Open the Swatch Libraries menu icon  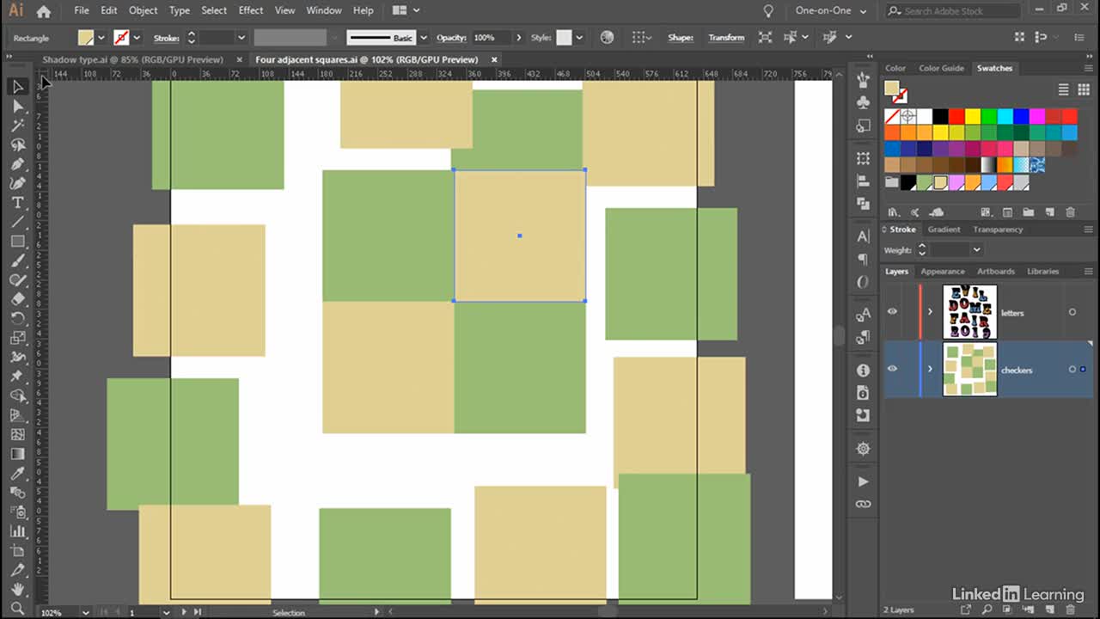[x=894, y=212]
